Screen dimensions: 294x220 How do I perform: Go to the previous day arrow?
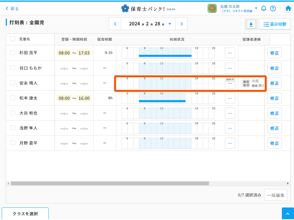tap(115, 24)
